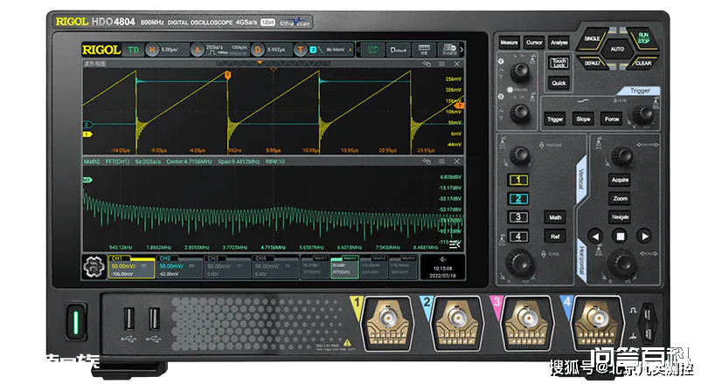The width and height of the screenshot is (708, 384).
Task: Open FFT window header hamburger menu
Action: point(442,161)
